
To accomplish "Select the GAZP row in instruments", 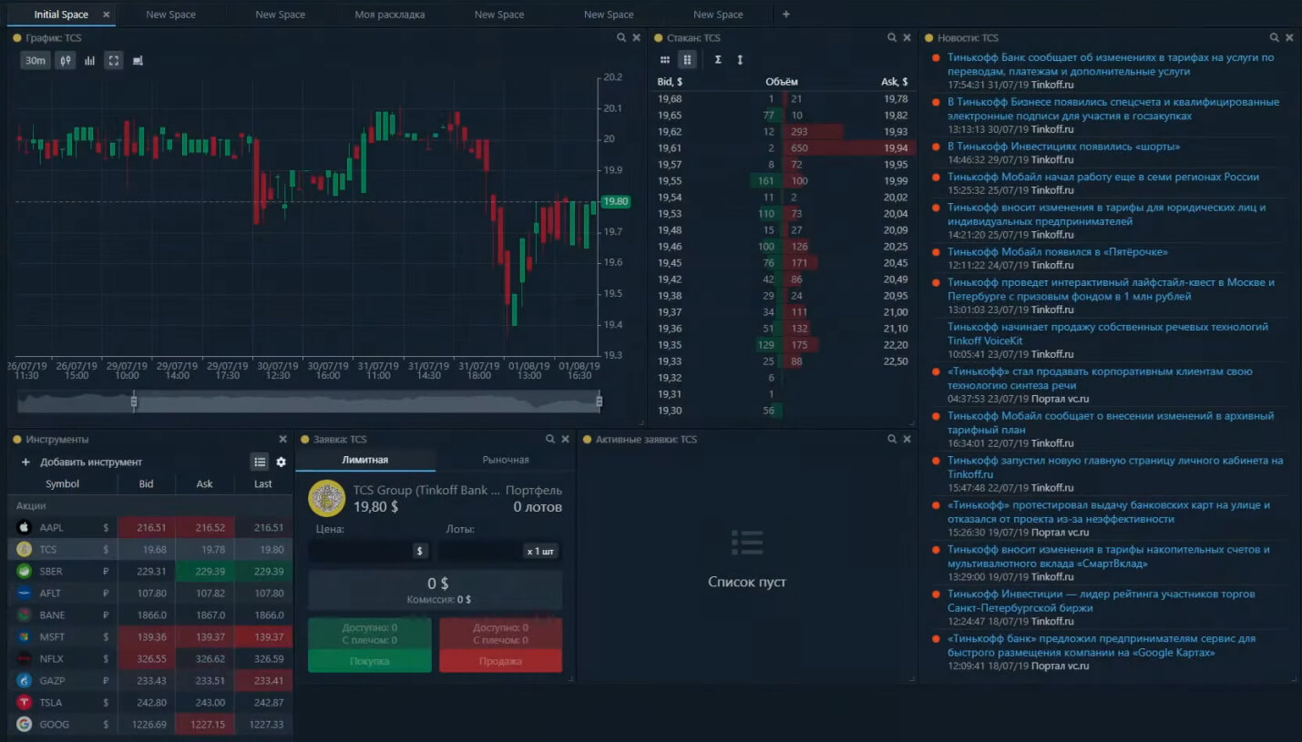I will (152, 680).
